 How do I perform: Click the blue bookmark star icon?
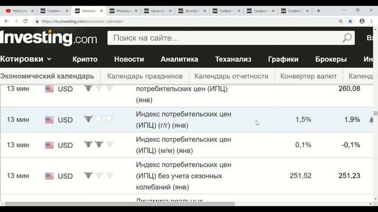click(350, 21)
